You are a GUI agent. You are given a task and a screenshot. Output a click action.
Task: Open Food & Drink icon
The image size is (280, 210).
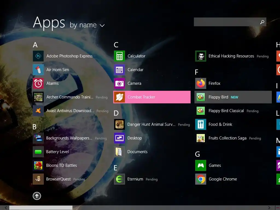201,124
